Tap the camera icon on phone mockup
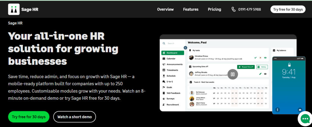 (300, 110)
